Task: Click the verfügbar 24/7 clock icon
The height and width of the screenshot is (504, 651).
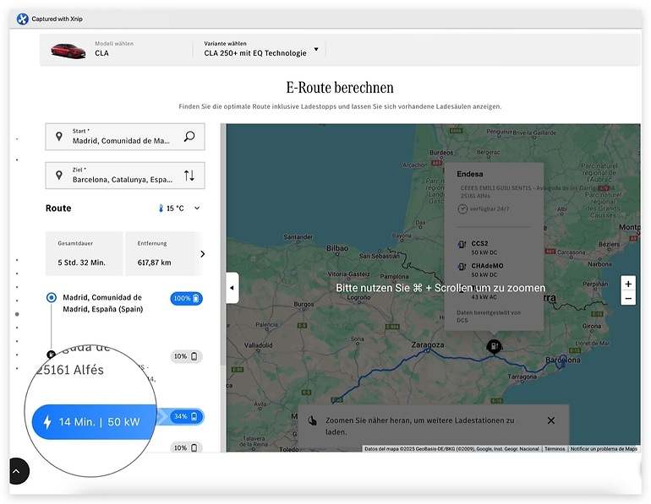Action: click(462, 209)
